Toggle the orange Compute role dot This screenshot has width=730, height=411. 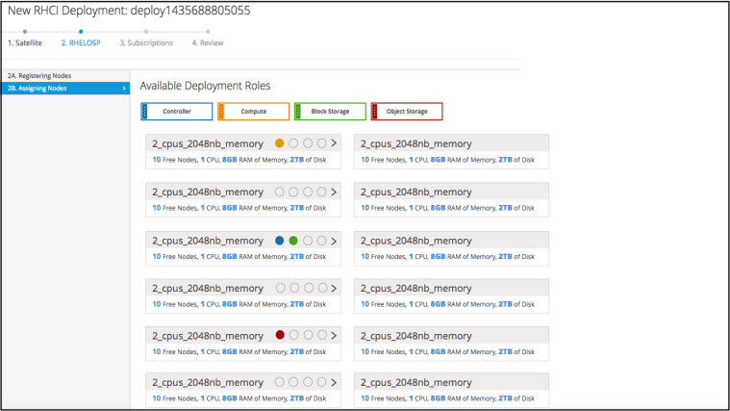tap(279, 143)
